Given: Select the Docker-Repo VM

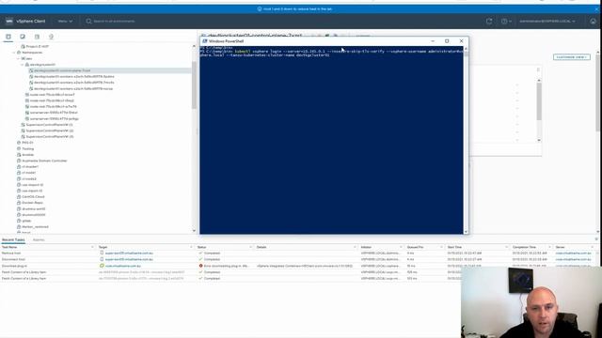Looking at the screenshot, I should tap(32, 203).
